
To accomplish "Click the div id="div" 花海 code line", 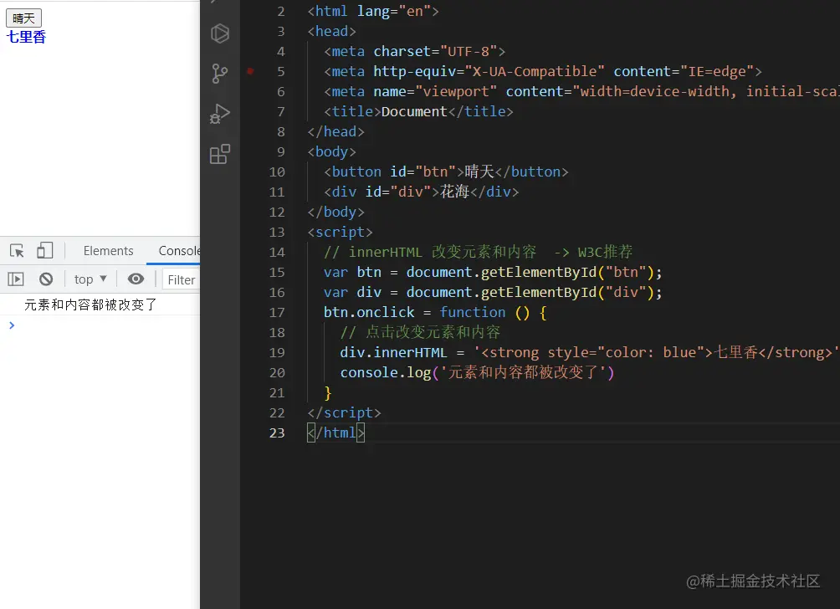I will tap(421, 192).
